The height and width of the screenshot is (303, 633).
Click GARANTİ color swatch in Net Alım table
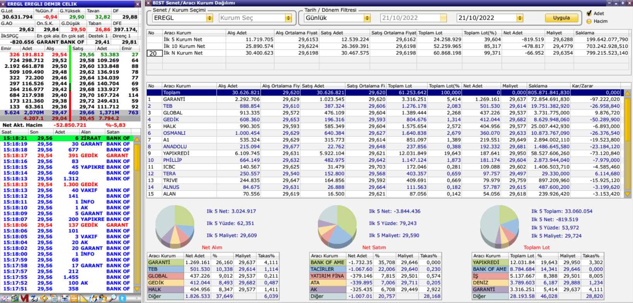[165, 262]
